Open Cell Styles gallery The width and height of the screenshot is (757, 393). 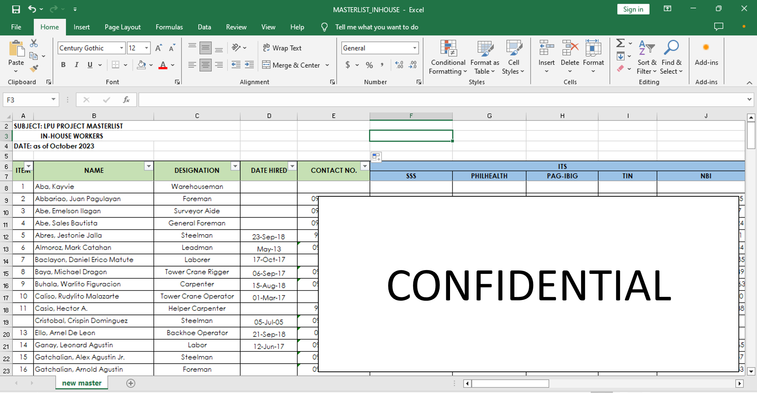click(x=513, y=57)
